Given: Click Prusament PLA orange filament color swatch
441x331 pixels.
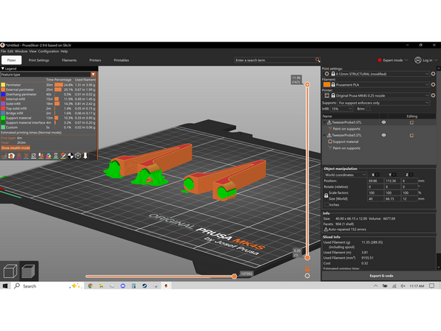Looking at the screenshot, I should tap(326, 84).
